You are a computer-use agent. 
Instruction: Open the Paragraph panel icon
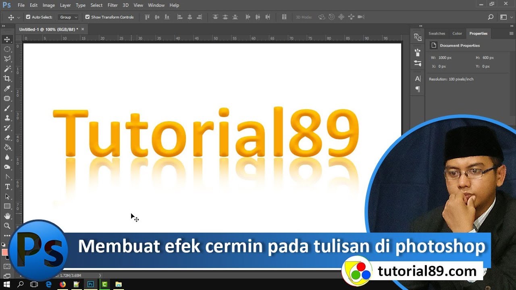pos(418,89)
